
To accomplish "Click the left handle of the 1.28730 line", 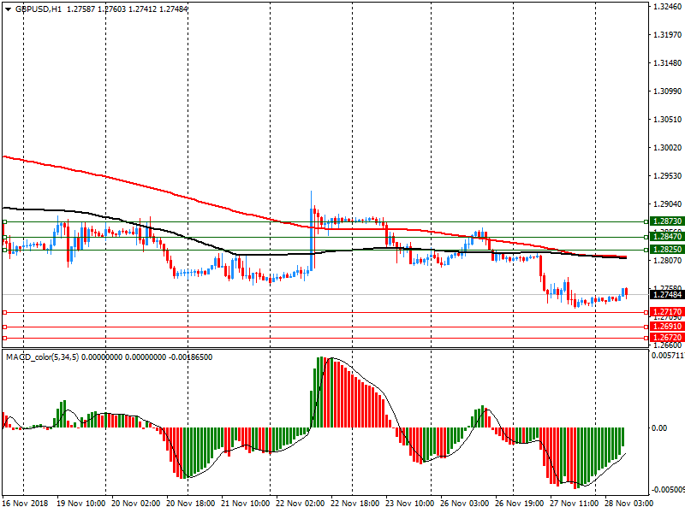I will pos(4,221).
